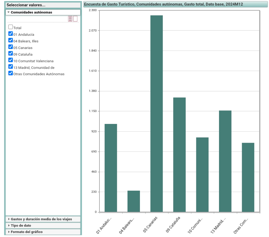The height and width of the screenshot is (237, 269).
Task: Expand Gastos y duración media de los viajes
Action: pos(41,219)
